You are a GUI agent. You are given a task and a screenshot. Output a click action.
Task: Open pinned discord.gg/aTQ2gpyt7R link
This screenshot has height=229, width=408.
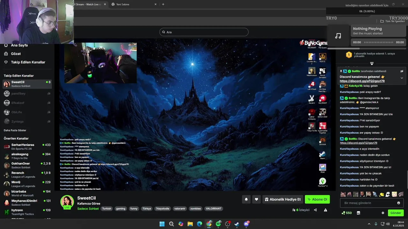pyautogui.click(x=362, y=81)
